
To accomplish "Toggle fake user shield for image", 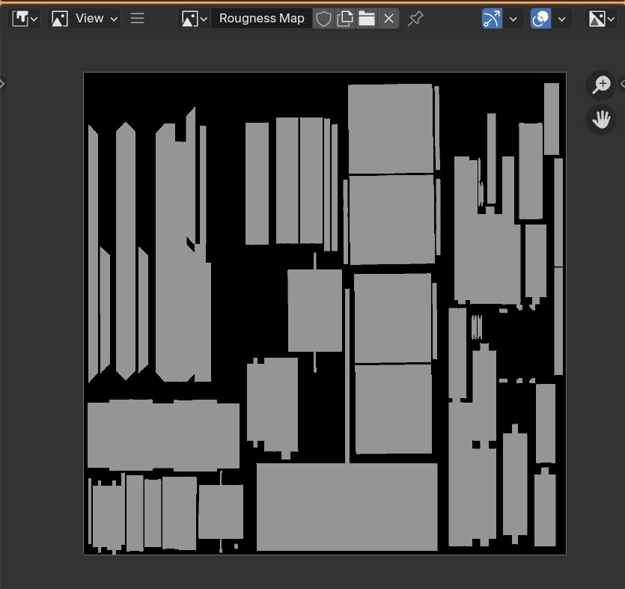I will click(323, 18).
